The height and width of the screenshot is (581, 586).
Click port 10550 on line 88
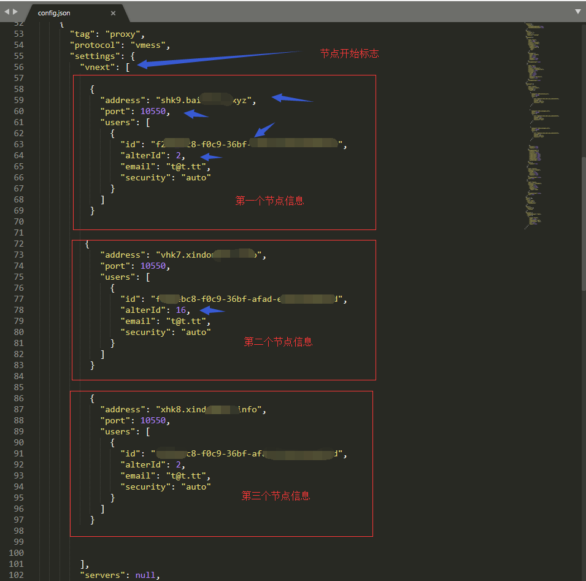click(153, 421)
